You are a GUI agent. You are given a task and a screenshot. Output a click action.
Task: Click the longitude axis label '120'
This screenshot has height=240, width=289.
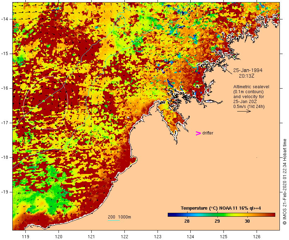tap(59, 236)
